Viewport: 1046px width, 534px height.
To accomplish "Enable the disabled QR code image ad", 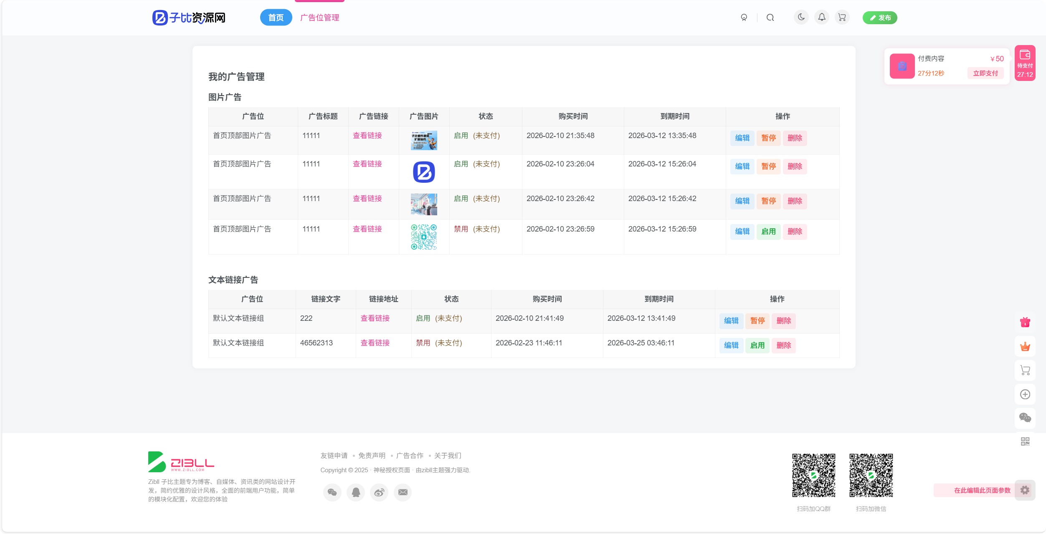I will 768,232.
